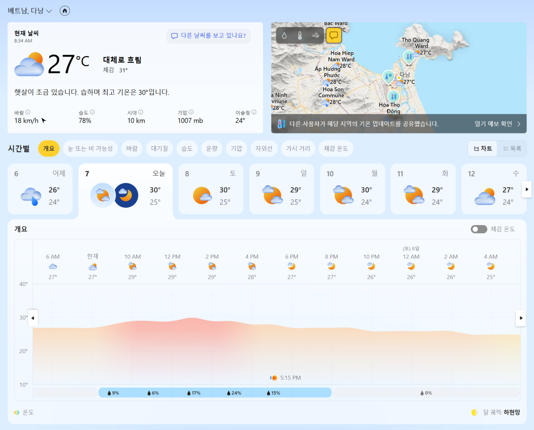This screenshot has height=430, width=534.
Task: Expand 일기 예보 확인 chevron
Action: [518, 124]
